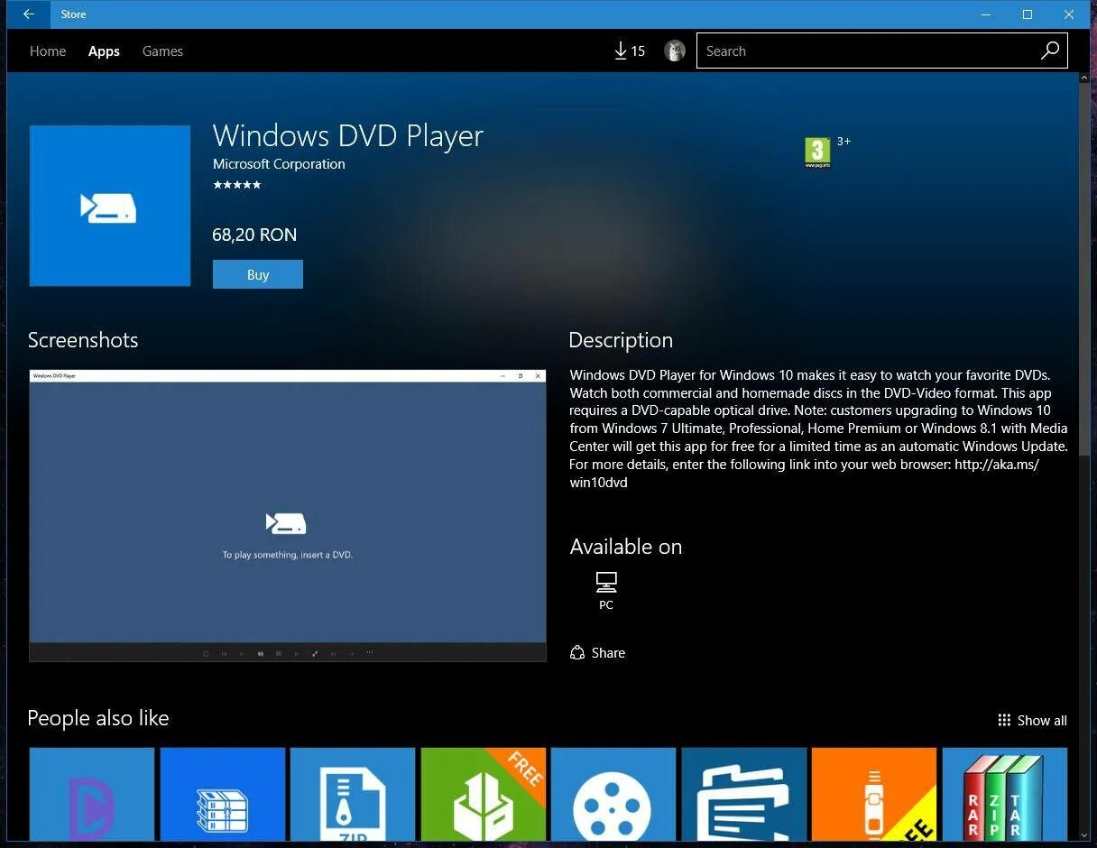Click the Share icon
Viewport: 1097px width, 848px height.
click(577, 652)
